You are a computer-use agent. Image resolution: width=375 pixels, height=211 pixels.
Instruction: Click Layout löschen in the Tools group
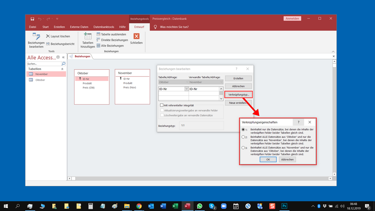click(x=58, y=36)
